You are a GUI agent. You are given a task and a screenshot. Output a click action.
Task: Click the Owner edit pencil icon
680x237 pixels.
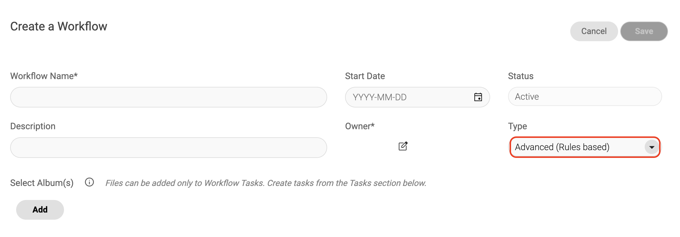coord(403,146)
